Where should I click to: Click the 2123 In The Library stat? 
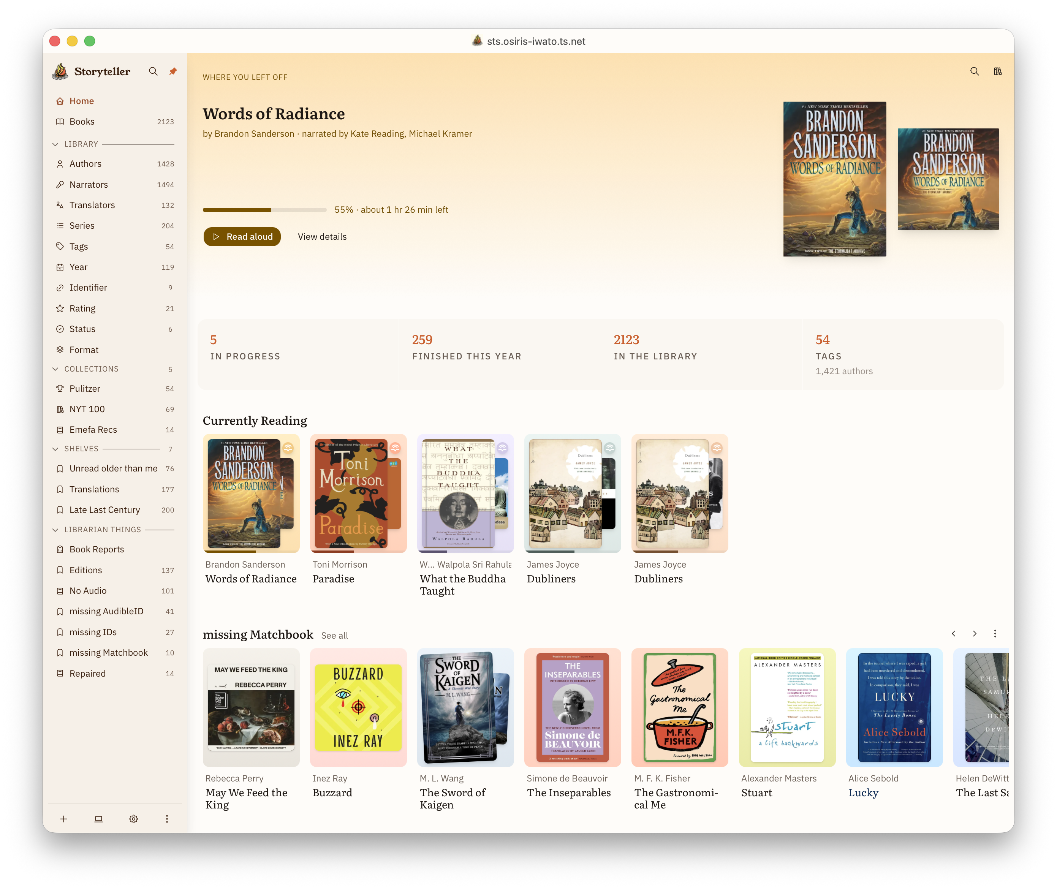point(701,354)
